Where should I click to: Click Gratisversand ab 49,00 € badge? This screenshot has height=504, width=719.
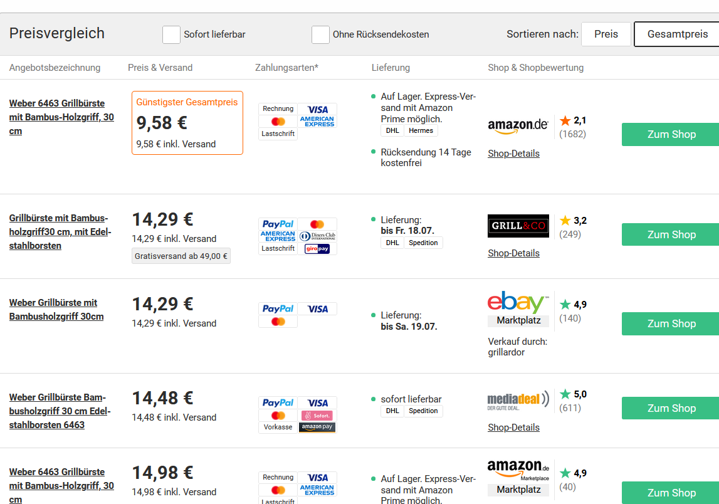tap(181, 256)
